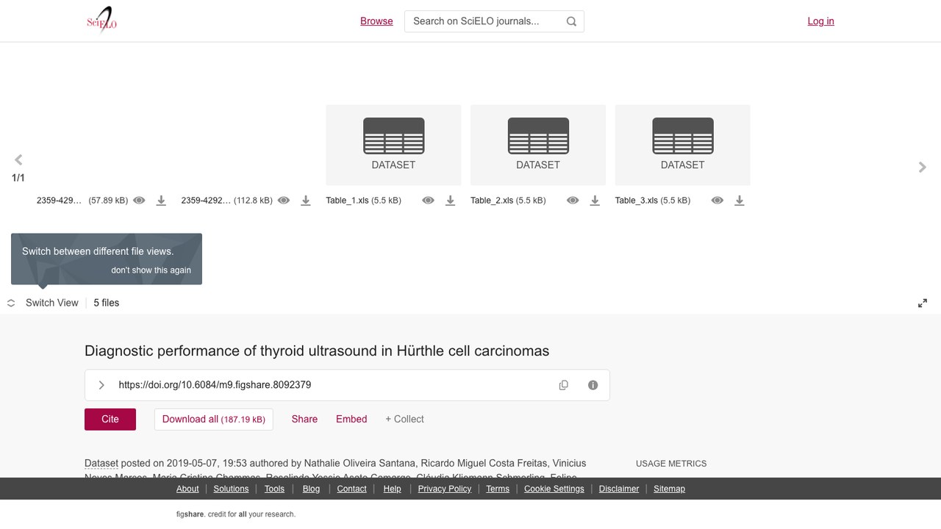Open the Embed option

point(351,419)
